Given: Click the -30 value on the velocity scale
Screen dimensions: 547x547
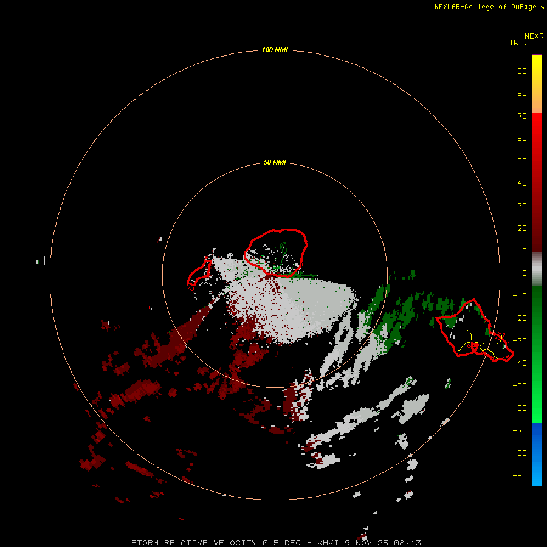Looking at the screenshot, I should tap(520, 341).
